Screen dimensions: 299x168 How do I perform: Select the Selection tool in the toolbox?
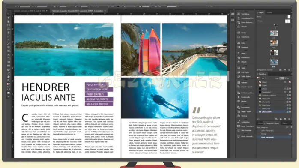click(x=9, y=15)
